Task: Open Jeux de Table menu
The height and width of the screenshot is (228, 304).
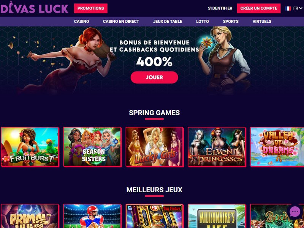Action: 168,21
